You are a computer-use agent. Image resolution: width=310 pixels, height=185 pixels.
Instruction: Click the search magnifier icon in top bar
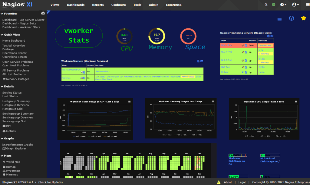tap(266, 5)
